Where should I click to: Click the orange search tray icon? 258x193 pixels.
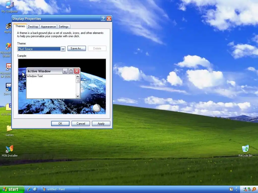[254, 189]
